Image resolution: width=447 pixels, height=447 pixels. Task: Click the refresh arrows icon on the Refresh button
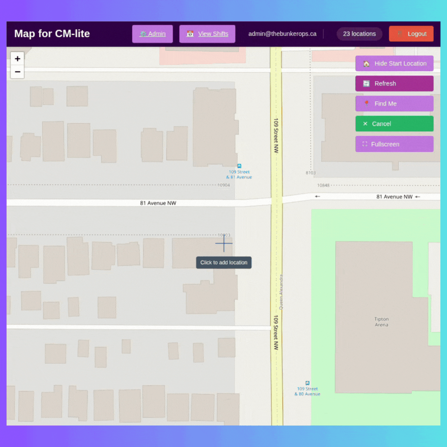pyautogui.click(x=366, y=83)
